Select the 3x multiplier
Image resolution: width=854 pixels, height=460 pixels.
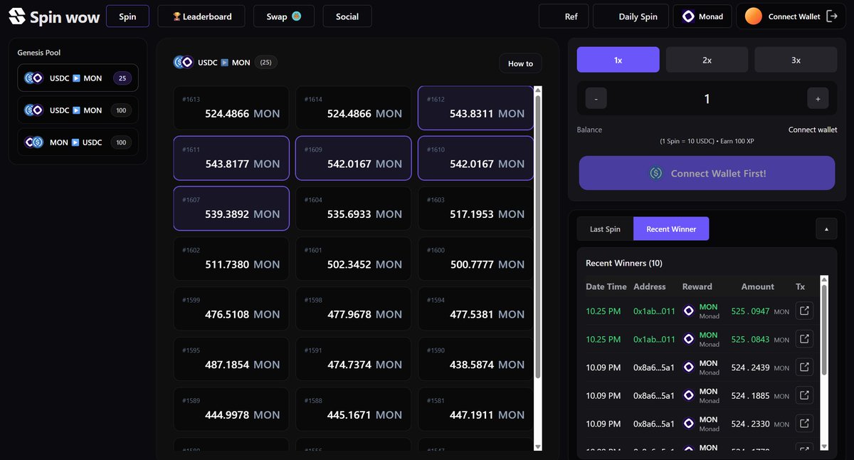point(796,60)
